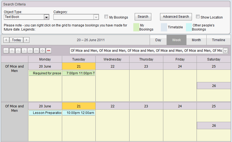Expand the Of Mice and Men resource list dropdown
Image resolution: width=232 pixels, height=142 pixels.
[225, 51]
